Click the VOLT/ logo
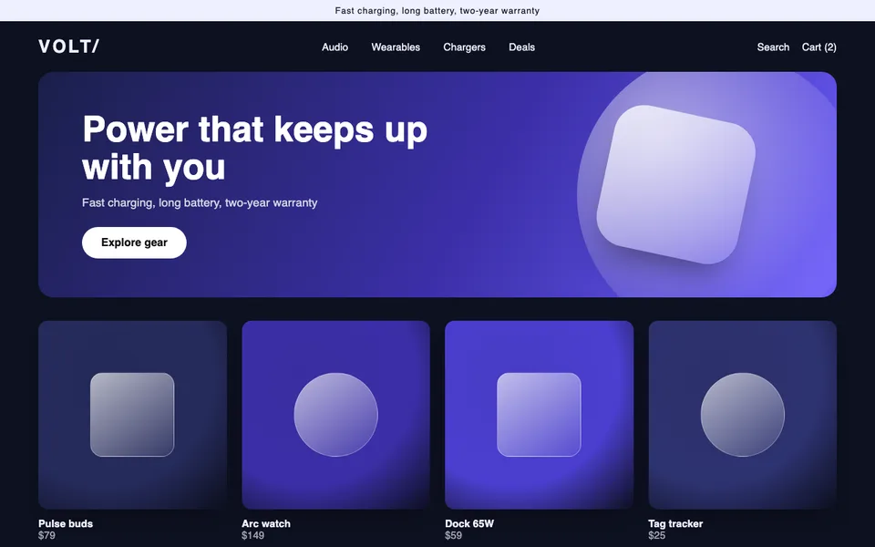 [x=68, y=46]
